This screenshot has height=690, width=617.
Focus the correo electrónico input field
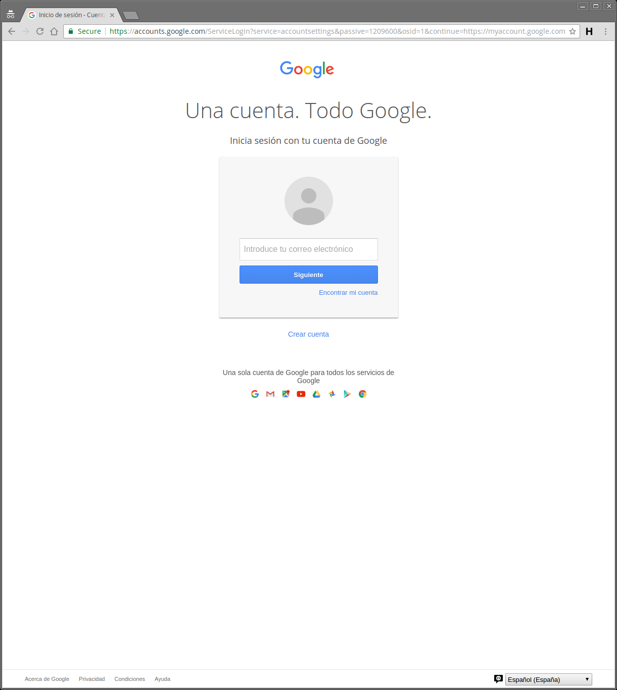(309, 249)
